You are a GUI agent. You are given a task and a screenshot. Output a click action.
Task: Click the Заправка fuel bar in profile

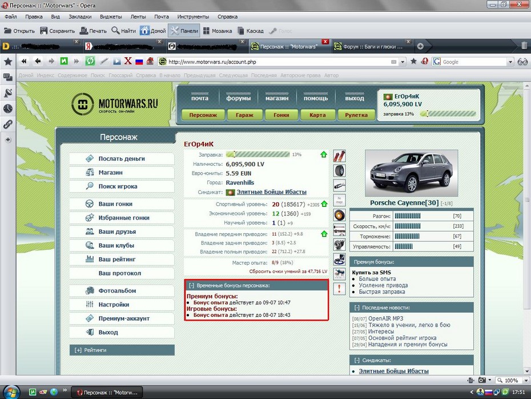point(258,154)
